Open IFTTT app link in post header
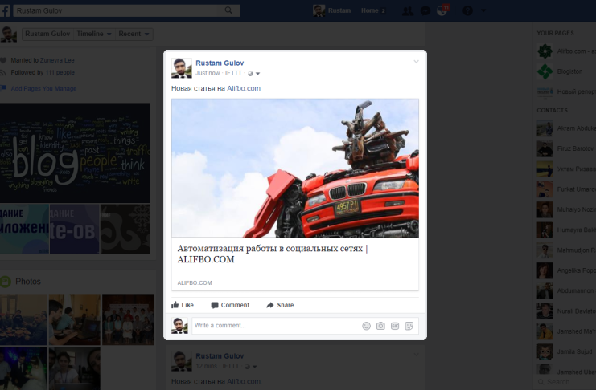The image size is (596, 390). [233, 73]
